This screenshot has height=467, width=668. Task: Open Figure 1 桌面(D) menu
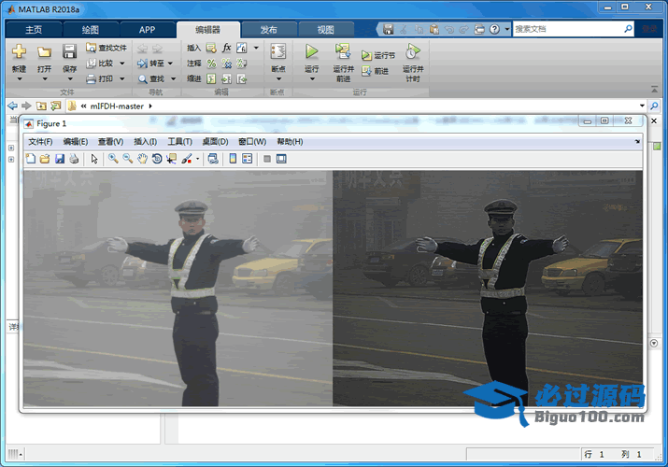[x=215, y=142]
